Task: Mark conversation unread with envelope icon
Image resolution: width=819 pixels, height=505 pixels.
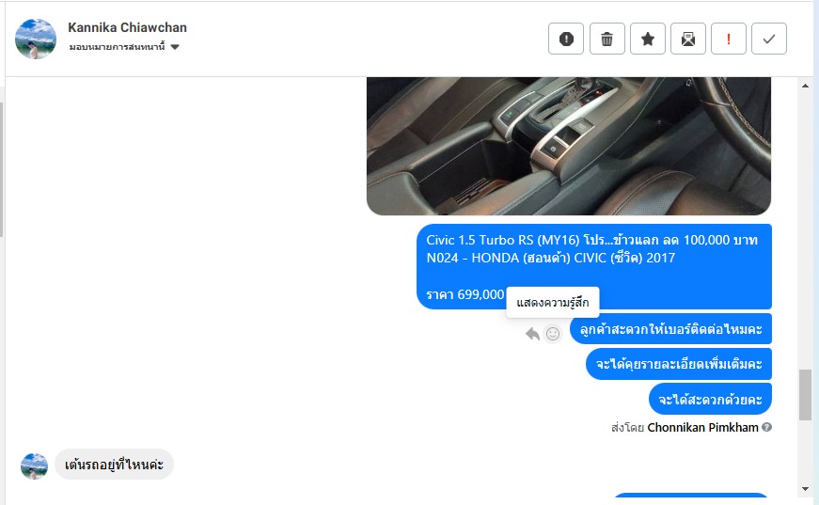Action: click(688, 39)
